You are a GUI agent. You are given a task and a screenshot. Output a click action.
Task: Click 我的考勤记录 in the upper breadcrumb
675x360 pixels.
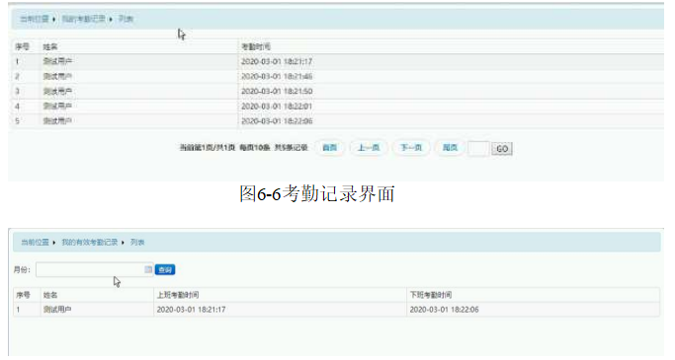click(84, 19)
